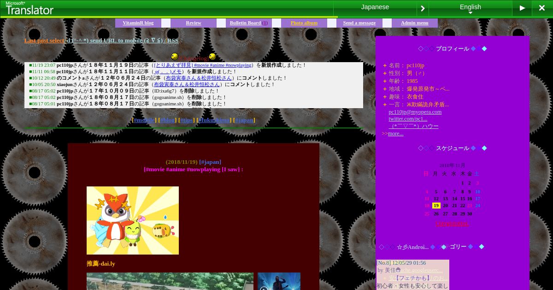Image resolution: width=553 pixels, height=290 pixels.
Task: Open the Bulletin Board tab
Action: (249, 23)
